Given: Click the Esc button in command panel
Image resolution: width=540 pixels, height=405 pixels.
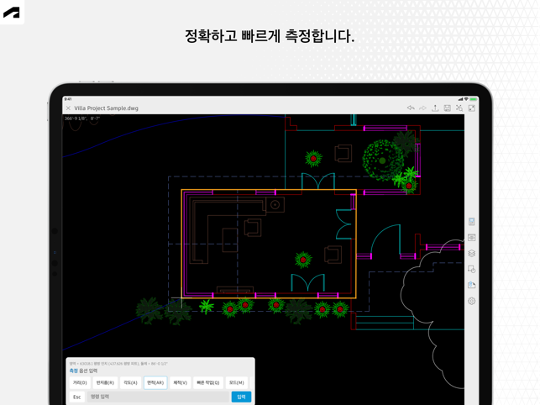Looking at the screenshot, I should tap(77, 397).
